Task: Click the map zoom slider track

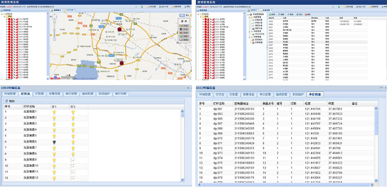Action: [x=54, y=31]
